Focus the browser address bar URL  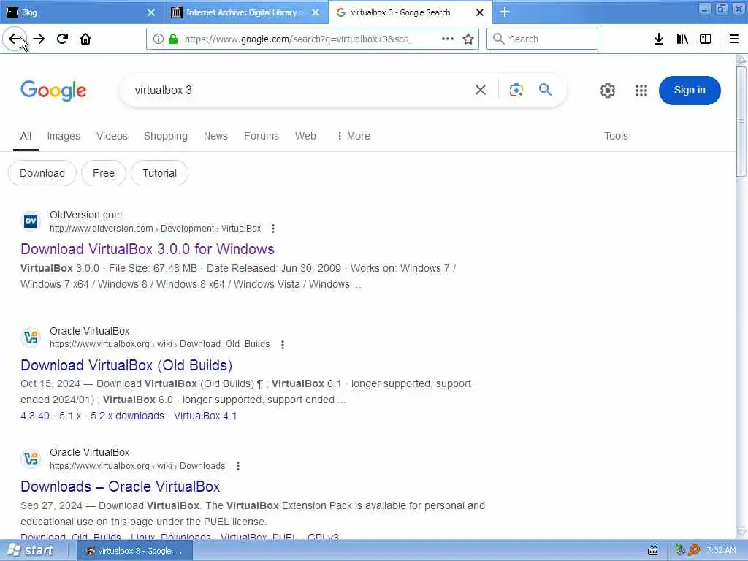298,39
